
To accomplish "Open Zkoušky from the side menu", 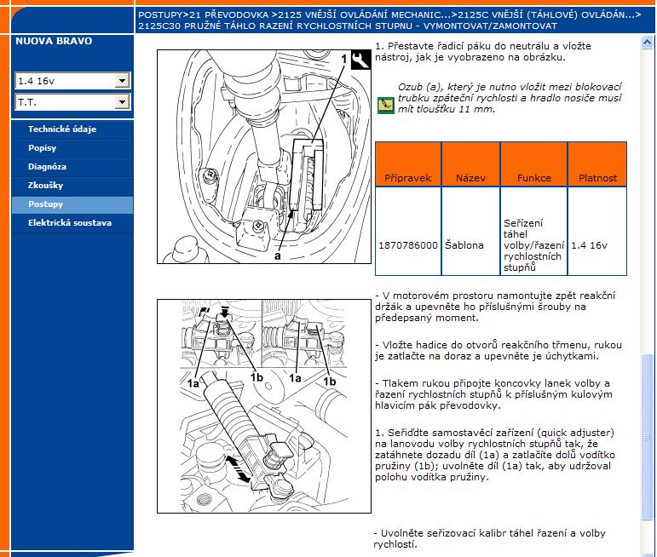I will 46,186.
